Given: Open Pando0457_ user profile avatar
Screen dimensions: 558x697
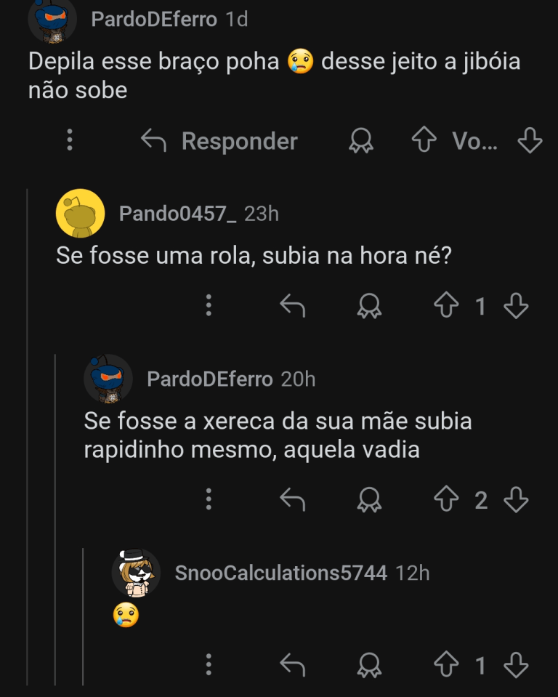Looking at the screenshot, I should pyautogui.click(x=80, y=213).
